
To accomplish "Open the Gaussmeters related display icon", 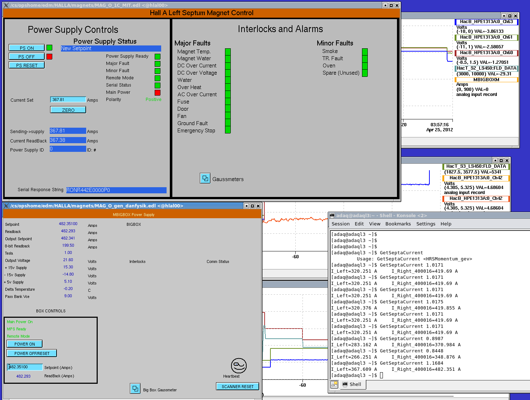I will tap(205, 178).
